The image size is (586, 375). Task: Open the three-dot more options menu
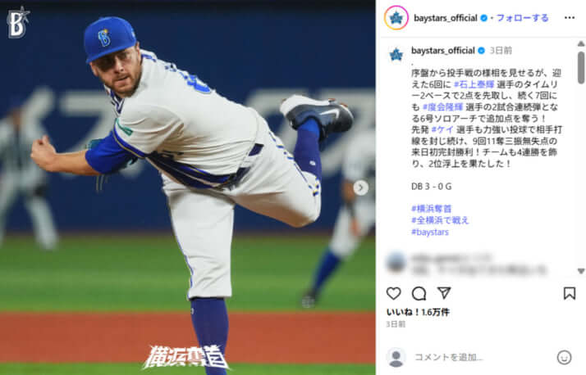click(x=570, y=17)
